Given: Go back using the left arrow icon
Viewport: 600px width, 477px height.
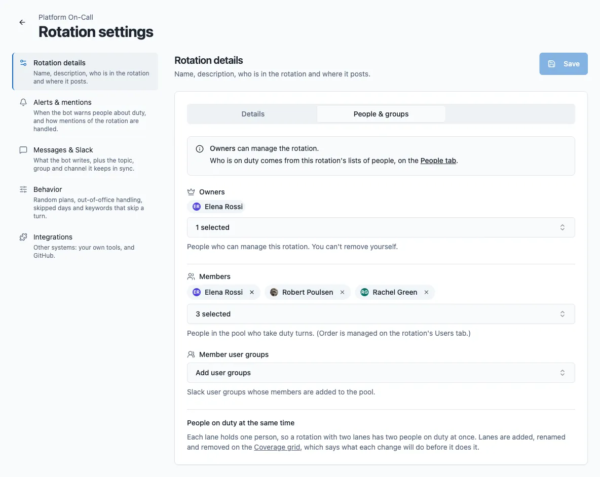Looking at the screenshot, I should pos(22,22).
